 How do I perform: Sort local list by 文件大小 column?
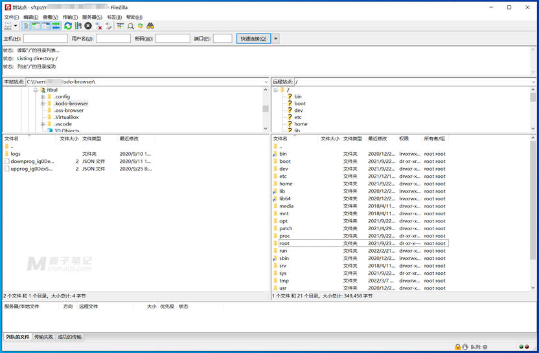[69, 138]
